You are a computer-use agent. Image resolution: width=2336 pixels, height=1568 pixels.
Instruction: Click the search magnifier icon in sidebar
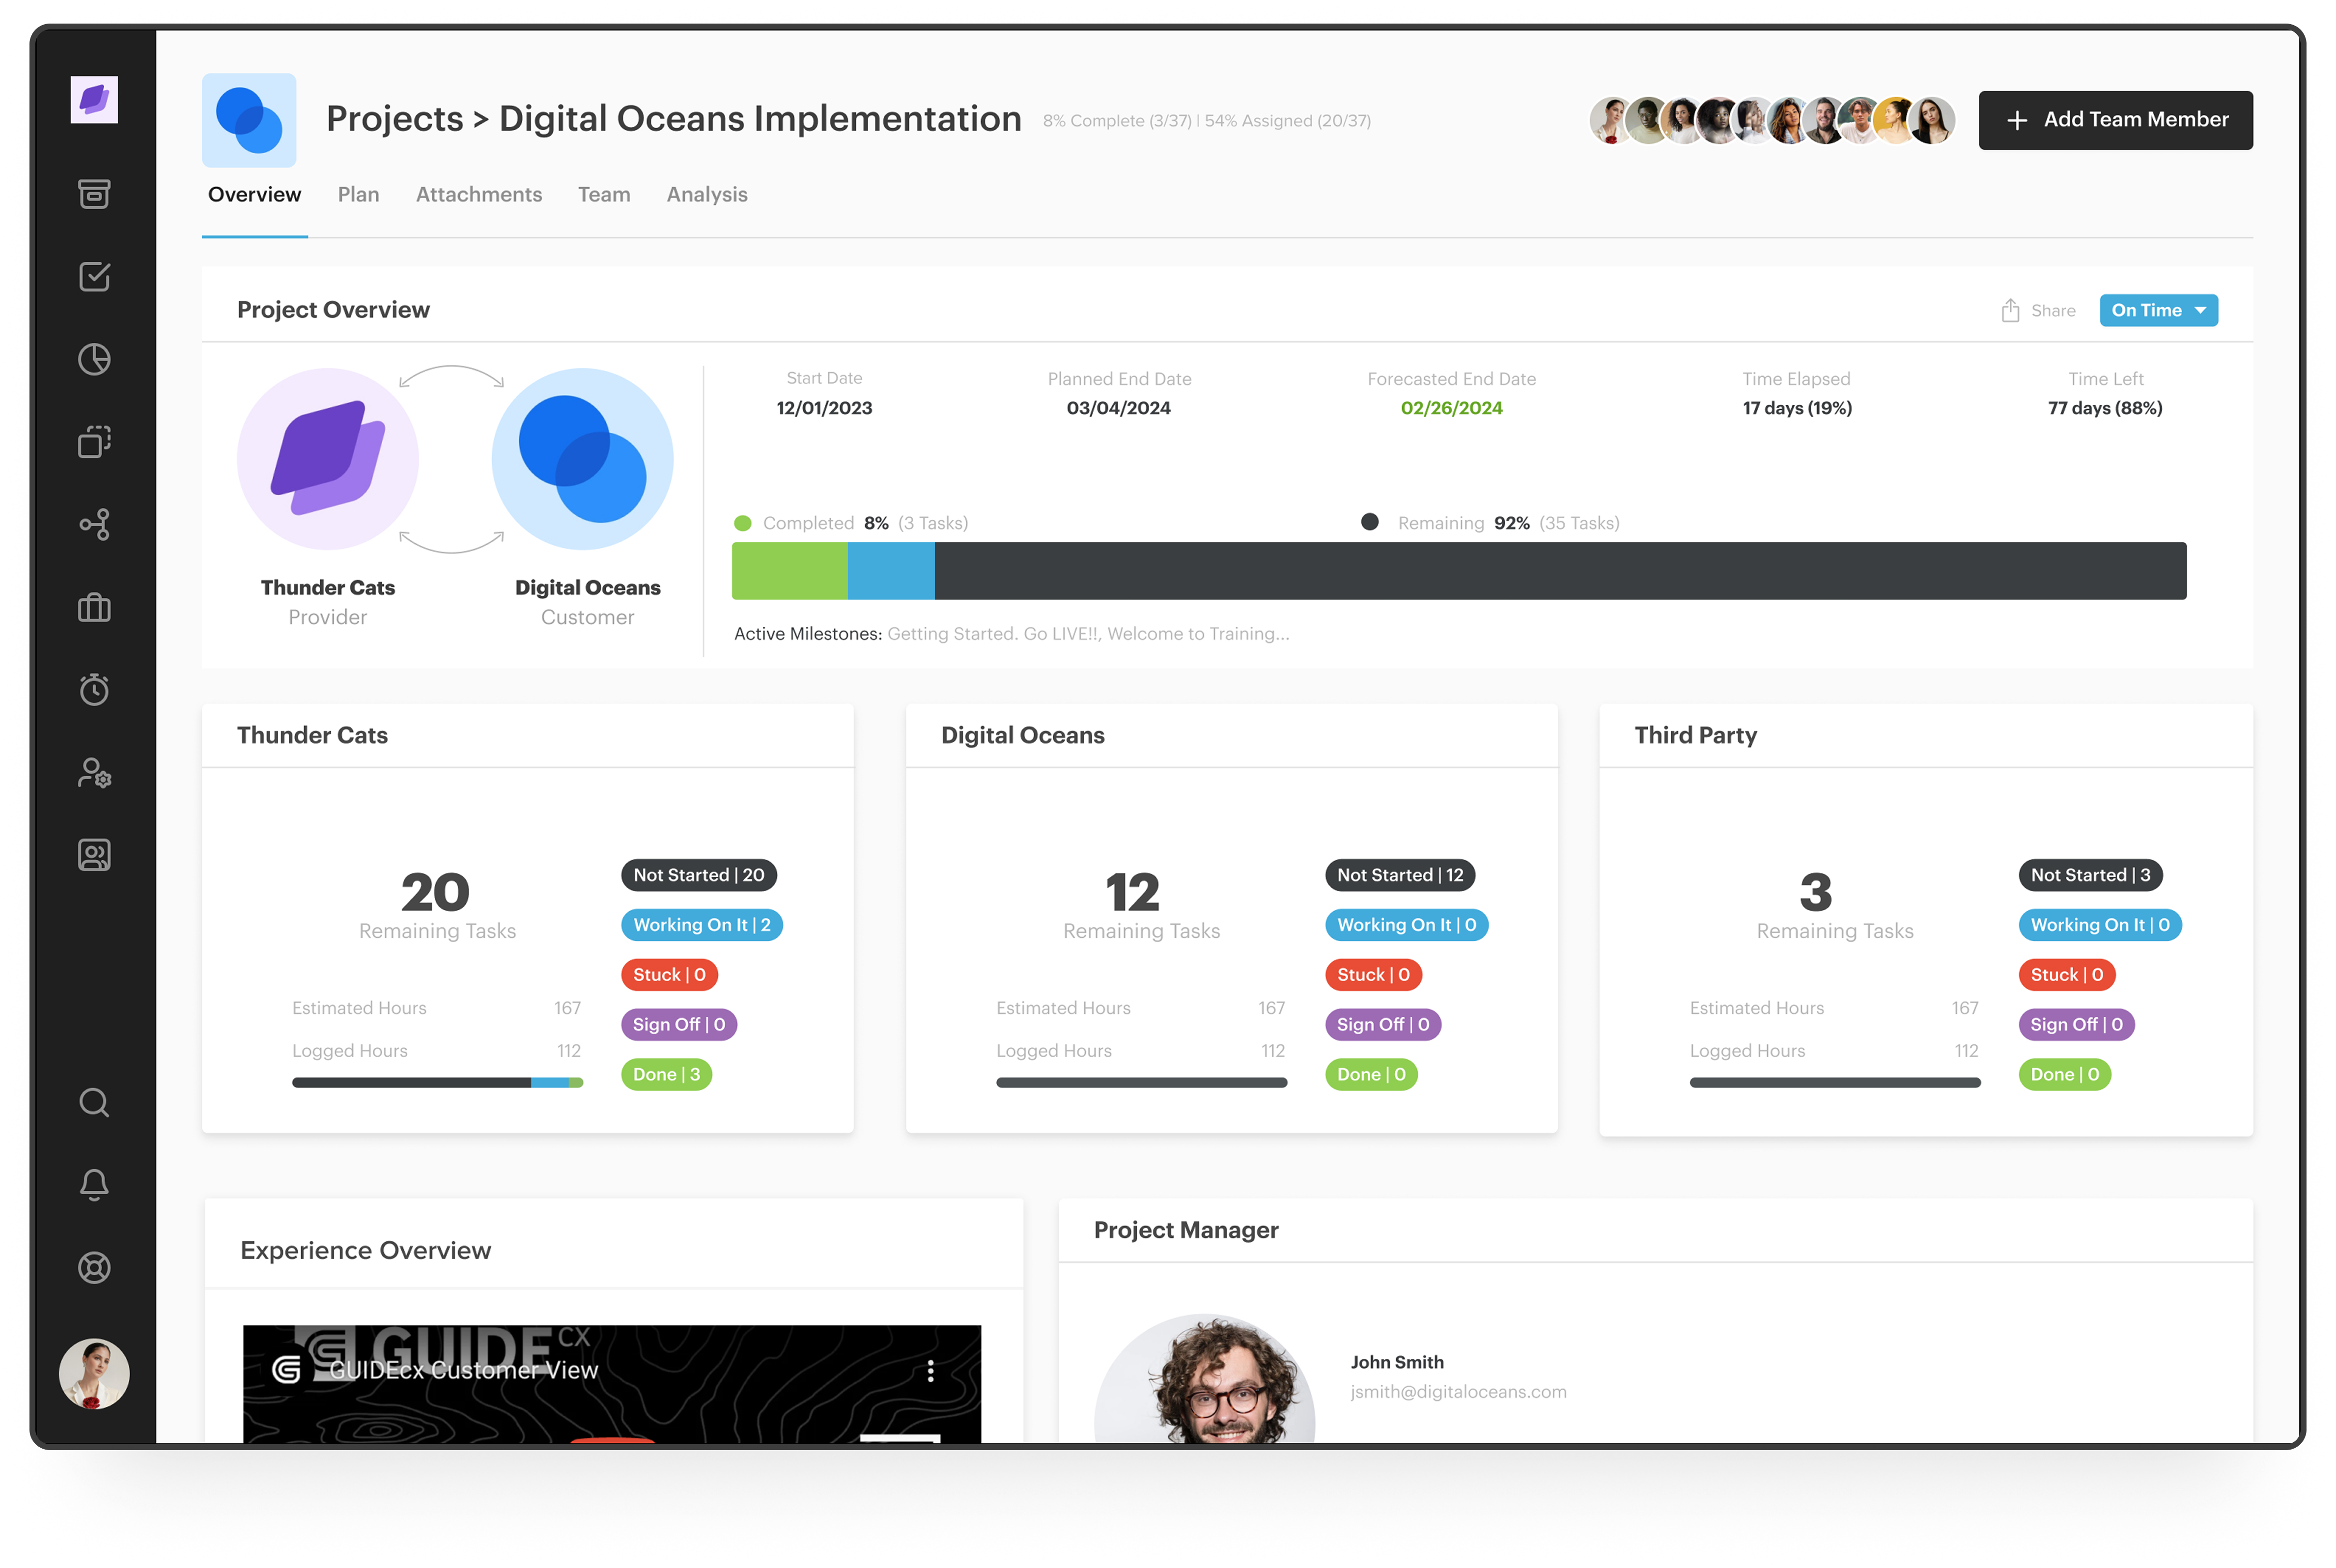(94, 1103)
